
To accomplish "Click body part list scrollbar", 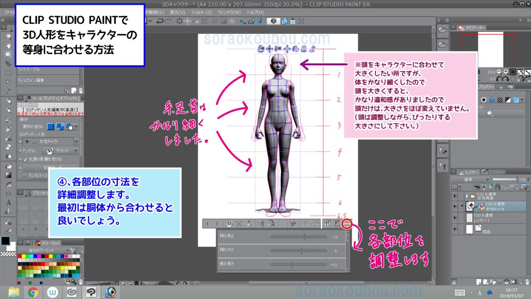I will [x=347, y=251].
